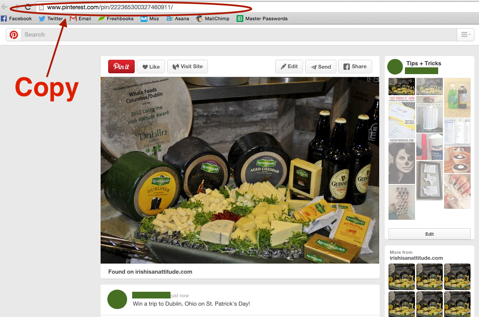Open the Freshbooks bookmark
Screen dimensions: 479x317
click(116, 19)
